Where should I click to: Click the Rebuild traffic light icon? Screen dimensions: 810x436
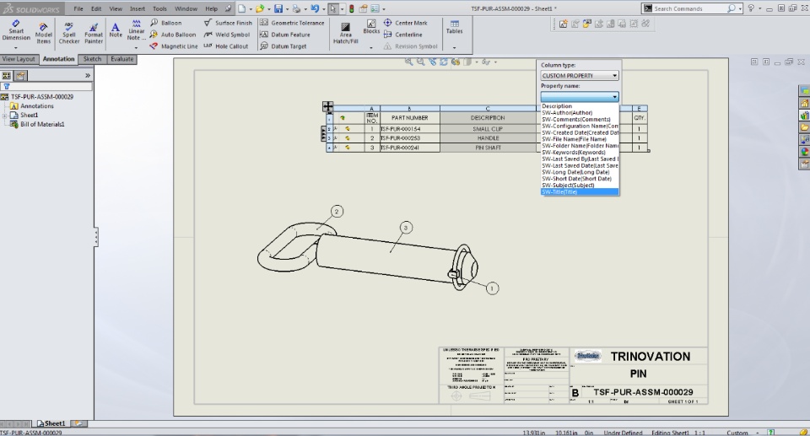pos(352,8)
